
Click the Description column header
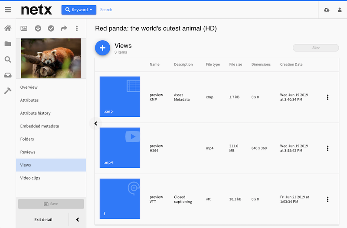(183, 64)
